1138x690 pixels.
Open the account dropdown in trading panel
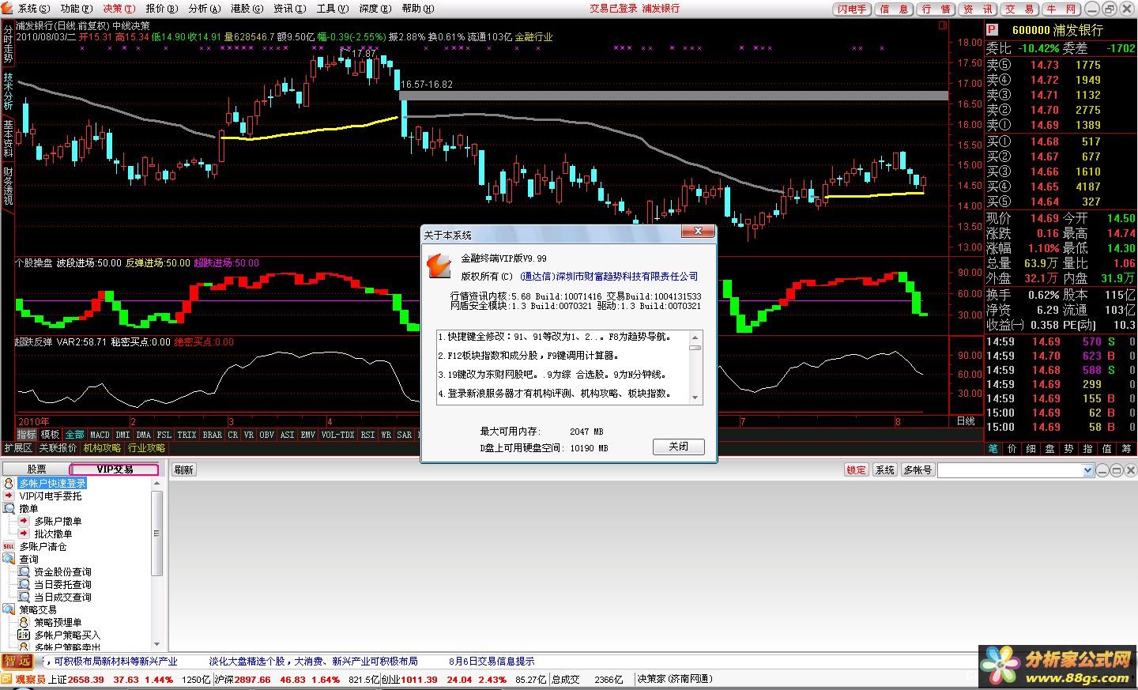click(x=1087, y=470)
